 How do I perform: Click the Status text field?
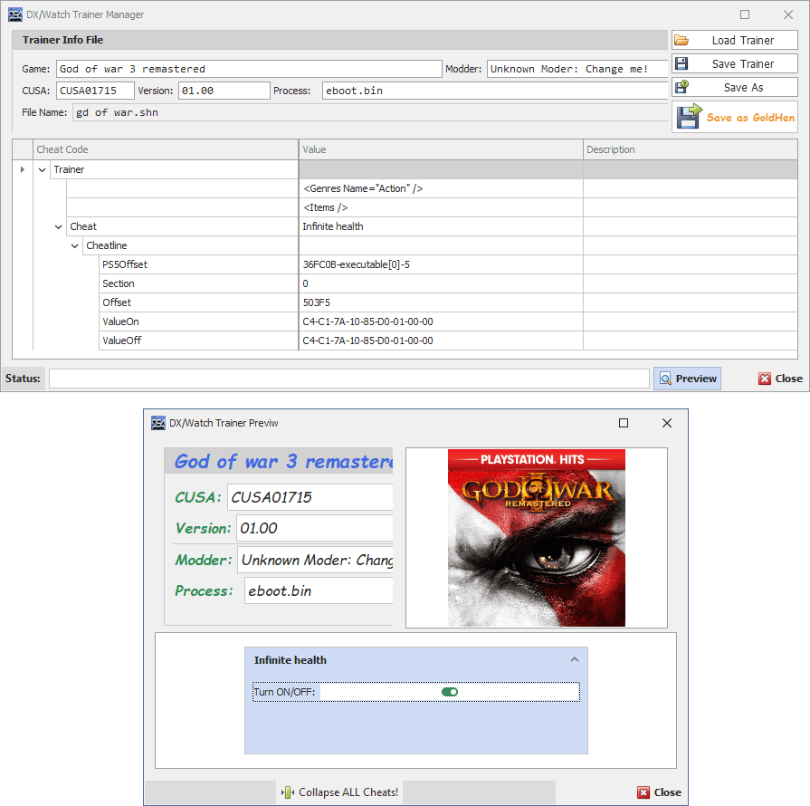tap(349, 379)
